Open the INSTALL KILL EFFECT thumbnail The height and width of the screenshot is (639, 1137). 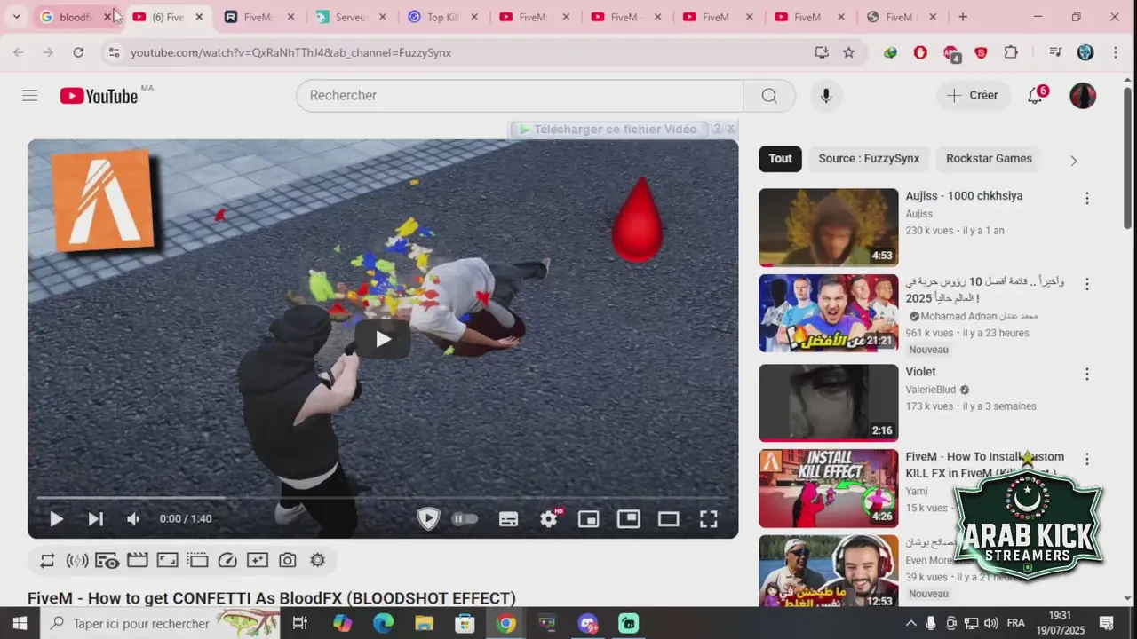point(829,488)
